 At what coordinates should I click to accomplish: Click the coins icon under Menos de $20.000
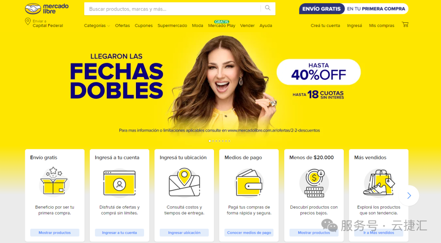click(x=314, y=183)
